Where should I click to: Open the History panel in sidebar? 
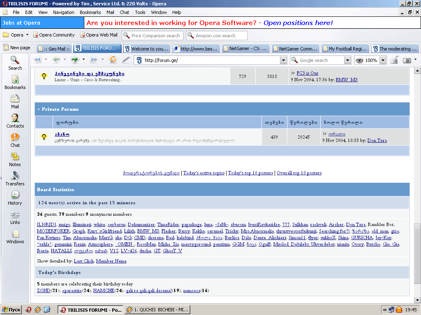point(15,198)
